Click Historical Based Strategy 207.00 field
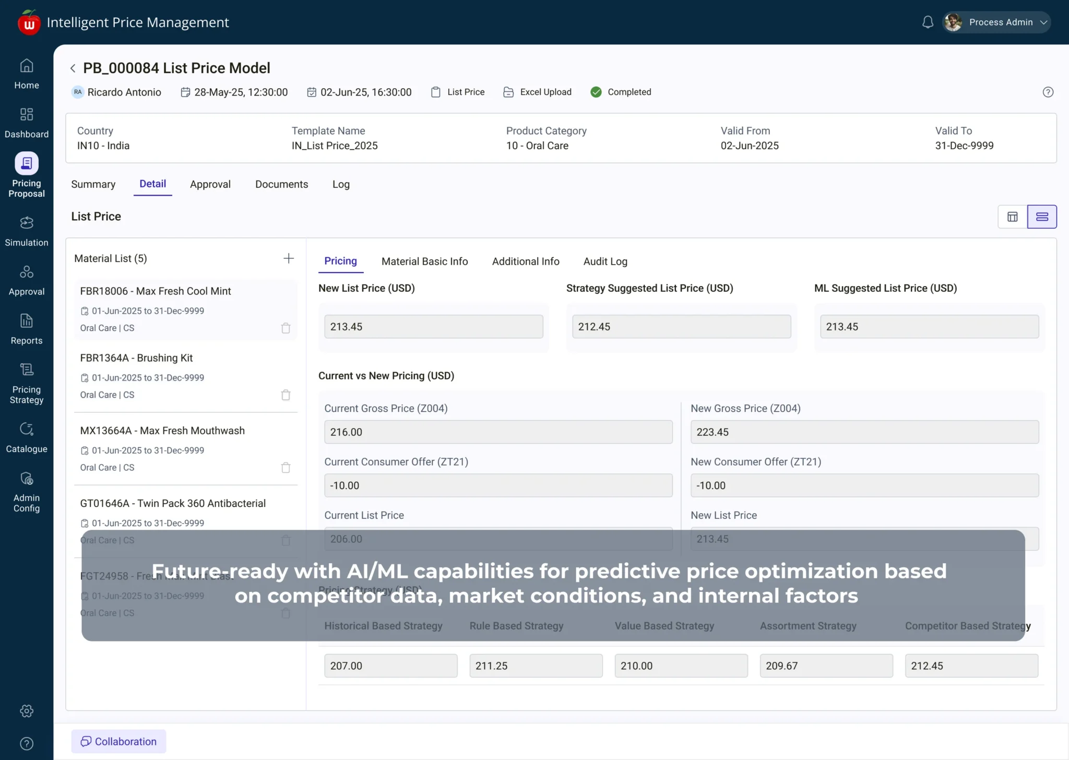The height and width of the screenshot is (760, 1069). [390, 666]
